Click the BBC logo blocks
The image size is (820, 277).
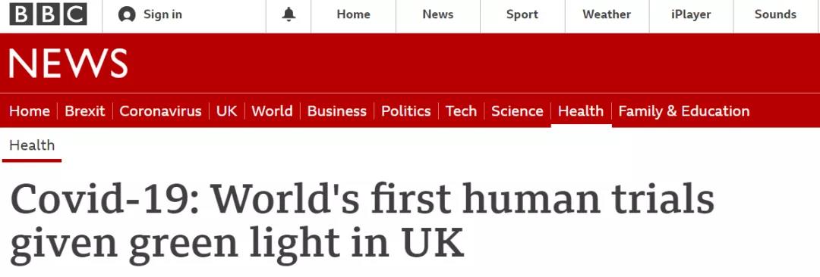(48, 14)
